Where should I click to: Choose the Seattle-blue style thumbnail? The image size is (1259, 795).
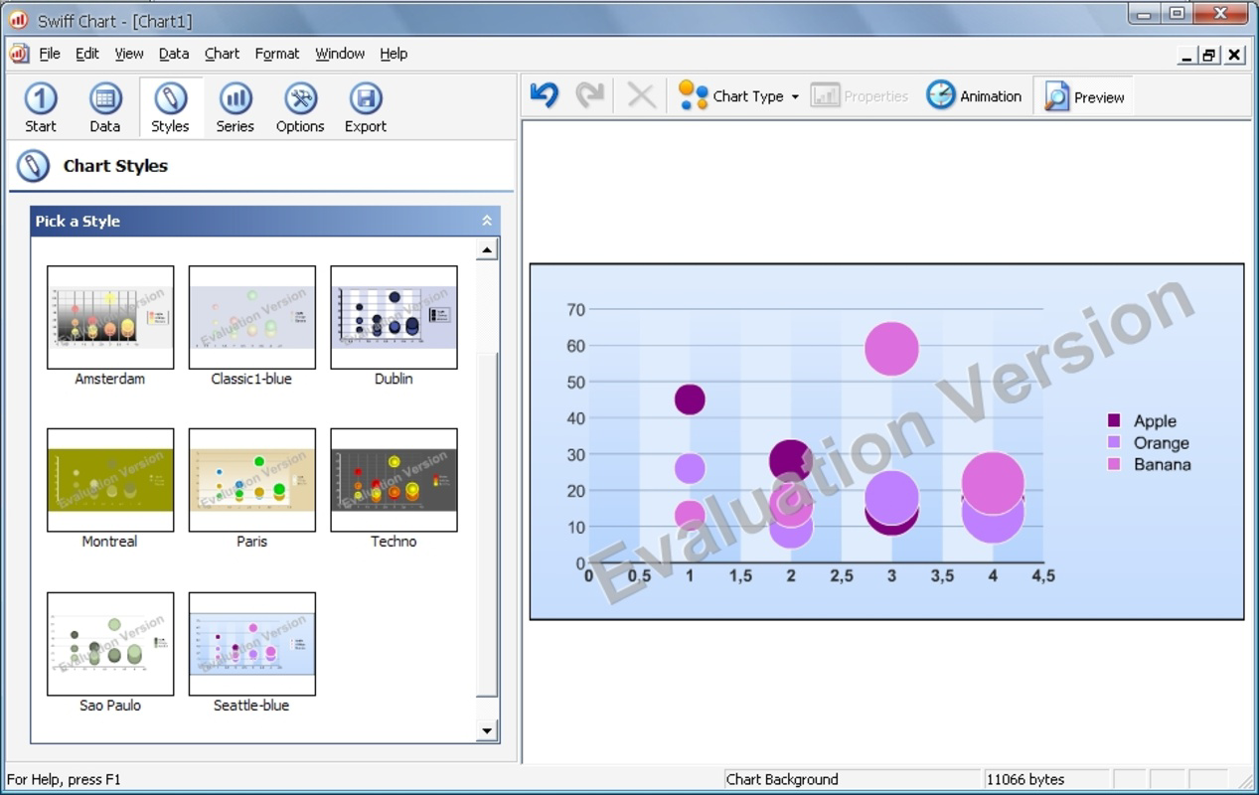pos(252,644)
